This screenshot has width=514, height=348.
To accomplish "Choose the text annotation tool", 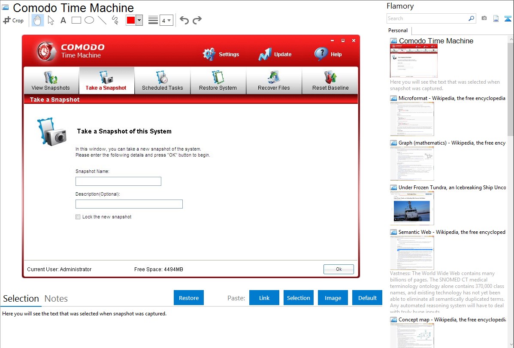I will 63,20.
